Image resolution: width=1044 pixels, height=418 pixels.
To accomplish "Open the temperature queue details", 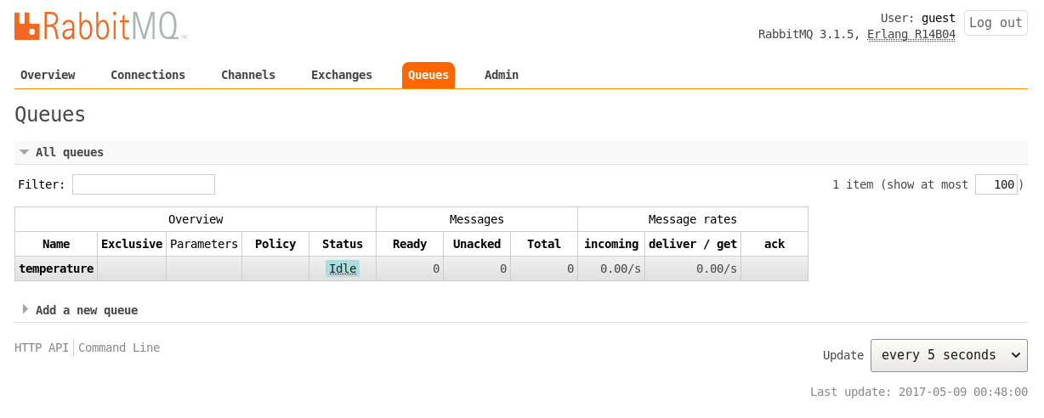I will (56, 268).
